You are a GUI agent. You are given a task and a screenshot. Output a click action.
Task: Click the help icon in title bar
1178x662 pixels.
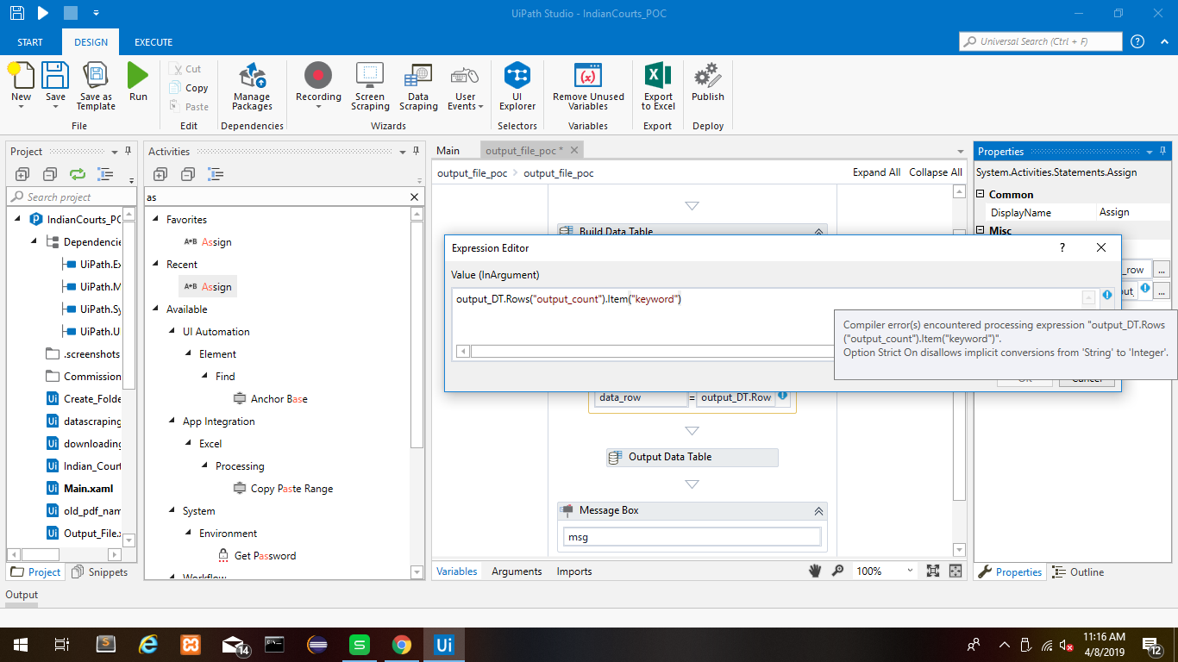tap(1137, 41)
